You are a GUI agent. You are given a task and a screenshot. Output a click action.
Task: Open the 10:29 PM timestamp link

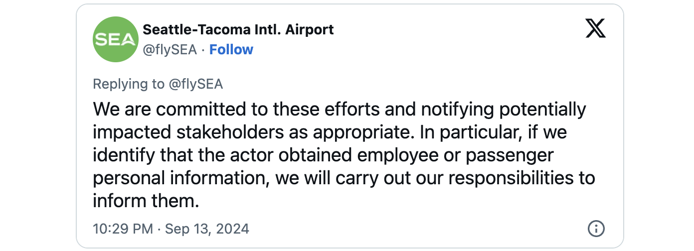coord(123,229)
